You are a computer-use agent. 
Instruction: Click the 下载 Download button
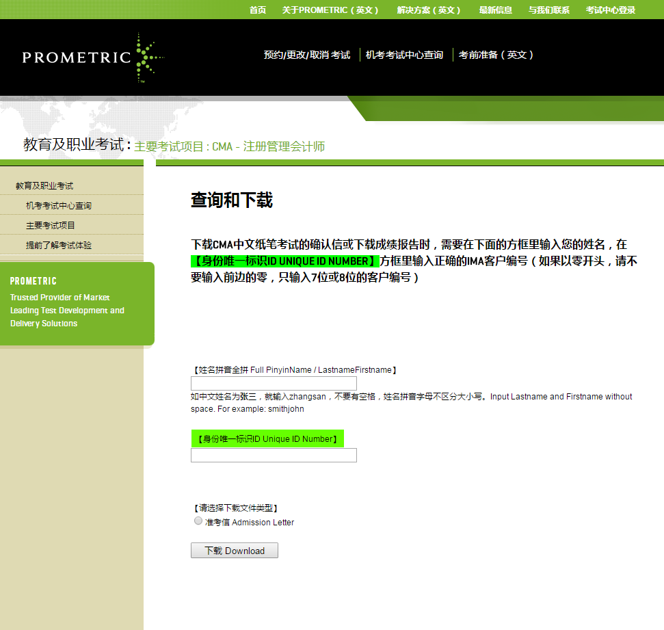point(234,551)
